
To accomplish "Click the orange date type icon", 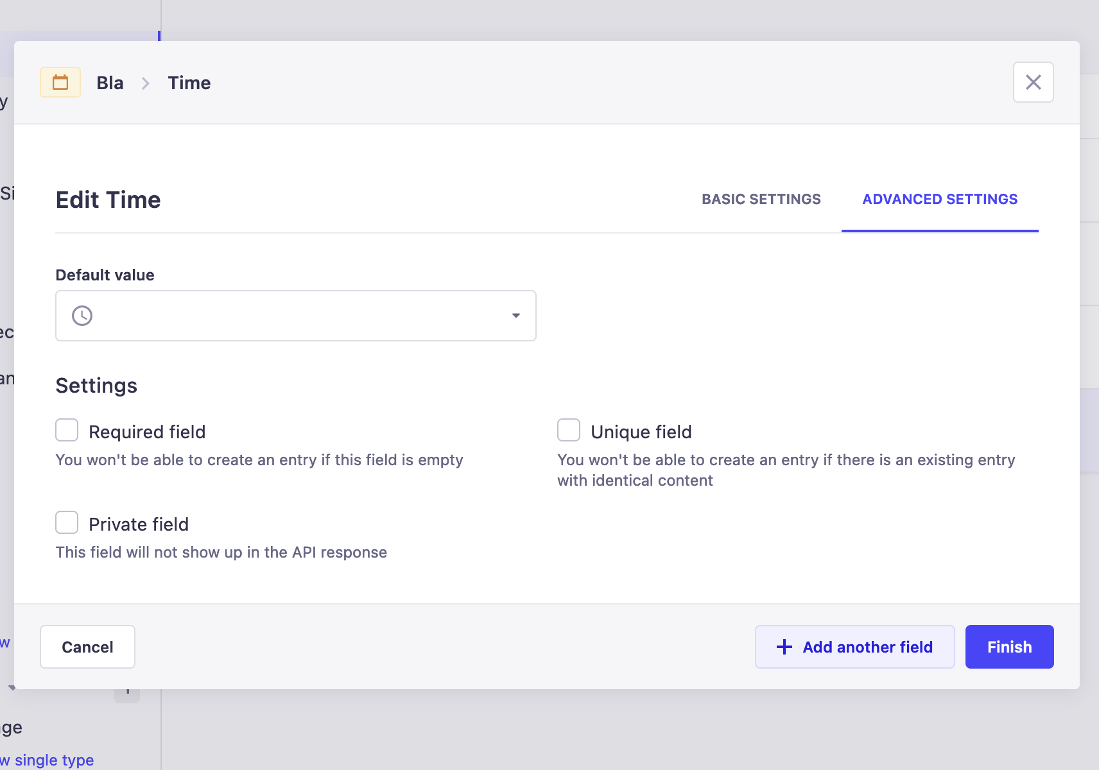I will pos(60,82).
